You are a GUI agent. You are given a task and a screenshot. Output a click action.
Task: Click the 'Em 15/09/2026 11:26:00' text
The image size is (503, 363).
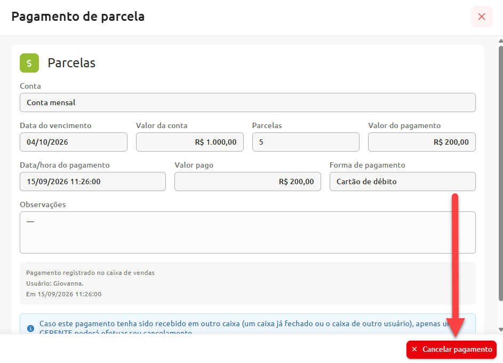64,294
